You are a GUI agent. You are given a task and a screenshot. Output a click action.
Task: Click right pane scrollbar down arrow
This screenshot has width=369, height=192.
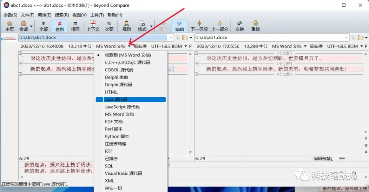point(365,132)
